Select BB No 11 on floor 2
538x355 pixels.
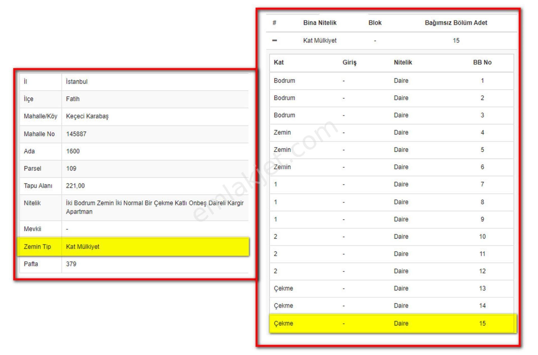[x=482, y=254]
